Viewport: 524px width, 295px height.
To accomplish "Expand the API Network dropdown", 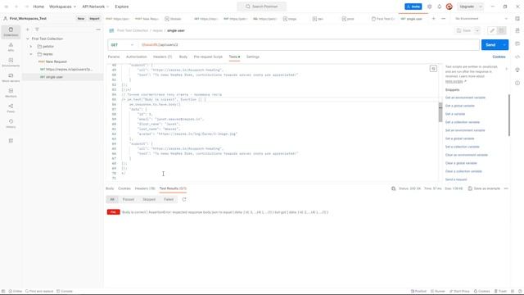I will [96, 7].
